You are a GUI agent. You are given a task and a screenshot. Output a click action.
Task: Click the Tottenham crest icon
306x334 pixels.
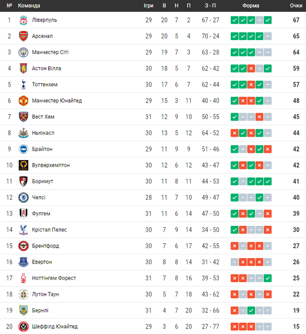pyautogui.click(x=23, y=84)
